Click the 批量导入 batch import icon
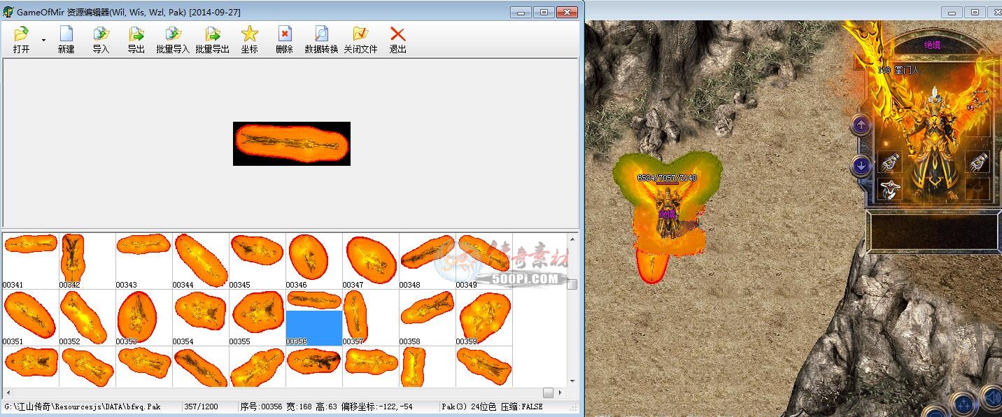The height and width of the screenshot is (417, 1002). [x=173, y=34]
